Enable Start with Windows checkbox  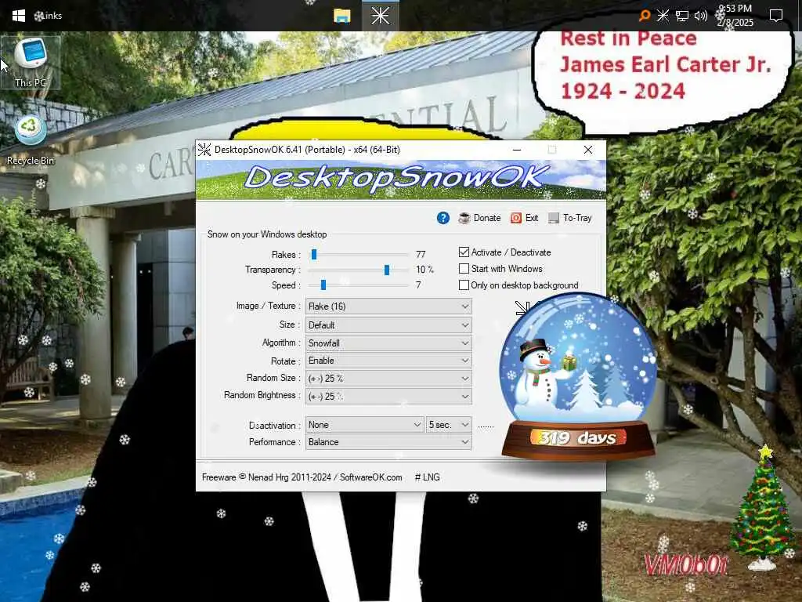(464, 268)
